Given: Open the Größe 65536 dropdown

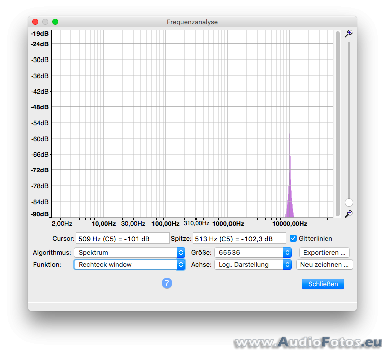Looking at the screenshot, I should pyautogui.click(x=253, y=252).
